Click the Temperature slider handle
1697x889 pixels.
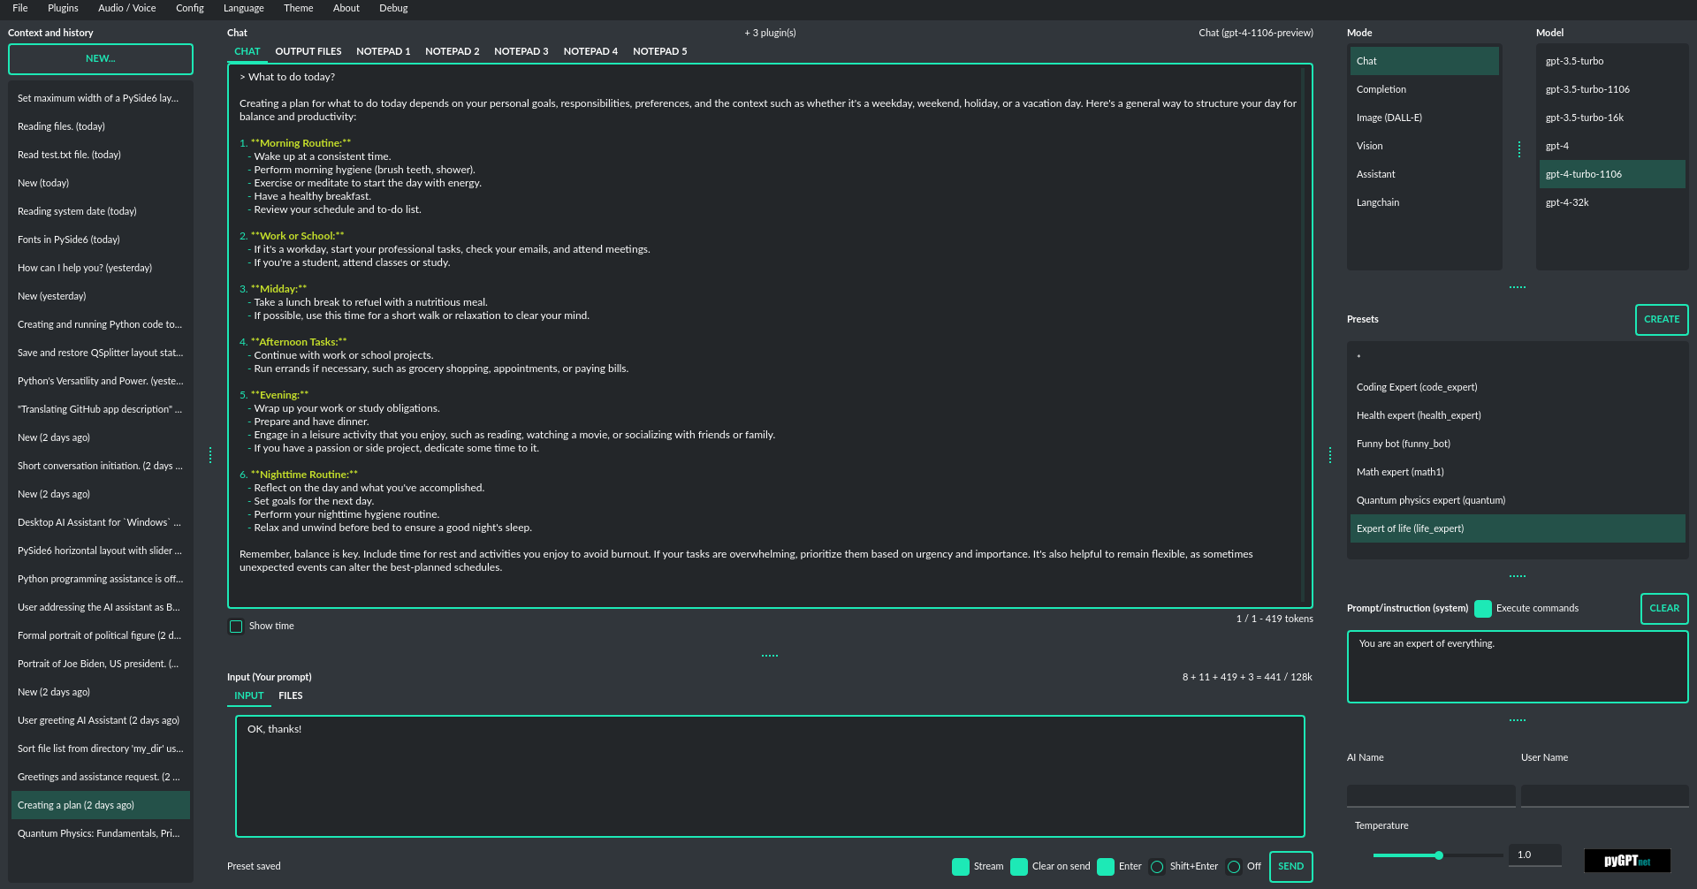pos(1439,855)
